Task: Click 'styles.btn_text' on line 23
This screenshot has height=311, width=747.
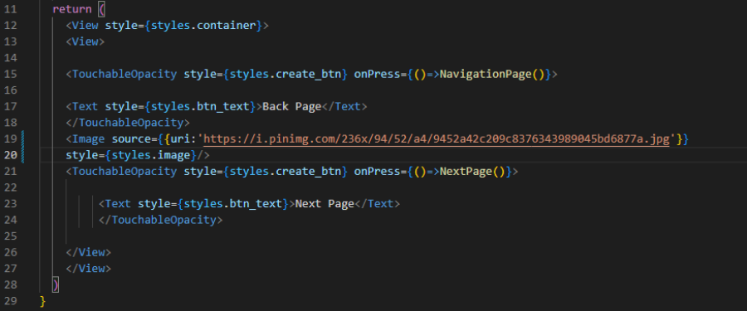Action: coord(233,204)
